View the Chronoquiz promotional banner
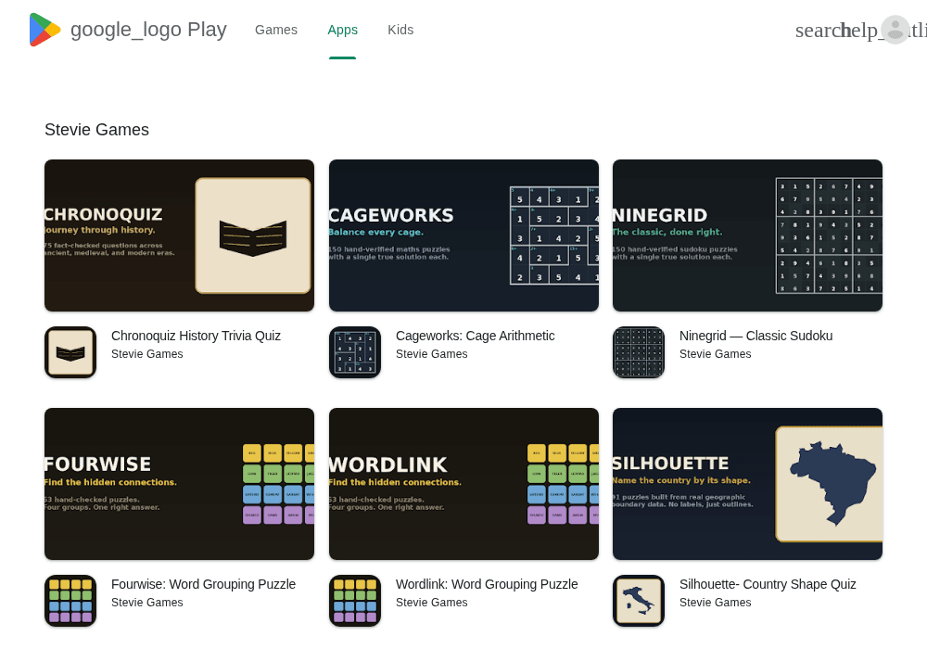Viewport: 927px width, 649px height. 179,235
